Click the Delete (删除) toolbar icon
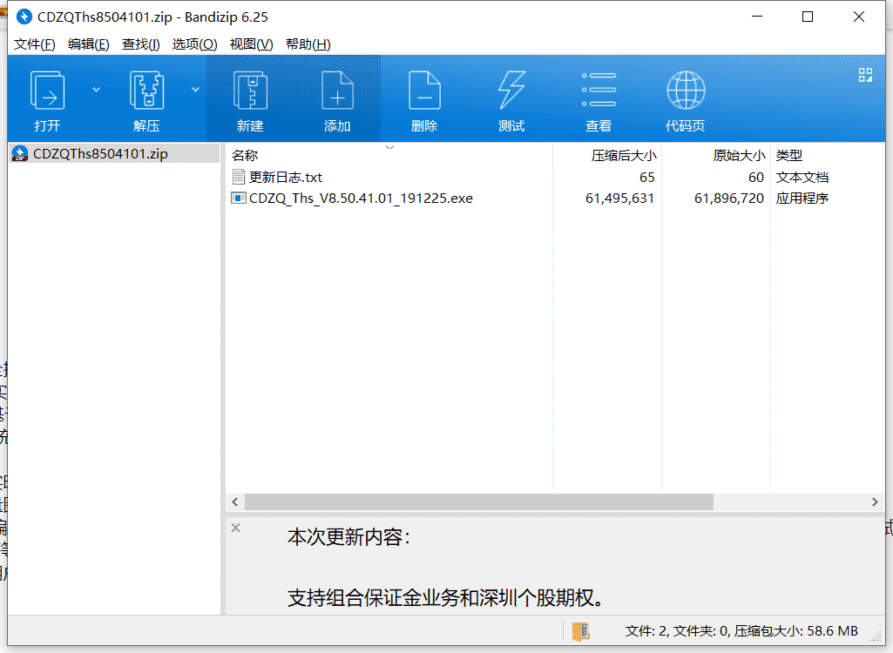Image resolution: width=893 pixels, height=653 pixels. [424, 91]
